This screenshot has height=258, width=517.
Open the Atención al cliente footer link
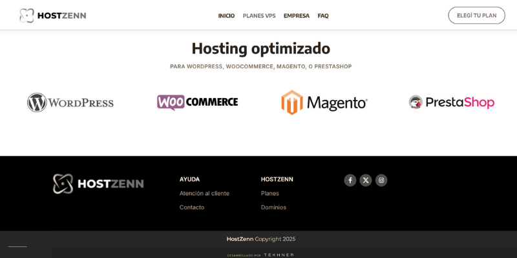pyautogui.click(x=204, y=193)
